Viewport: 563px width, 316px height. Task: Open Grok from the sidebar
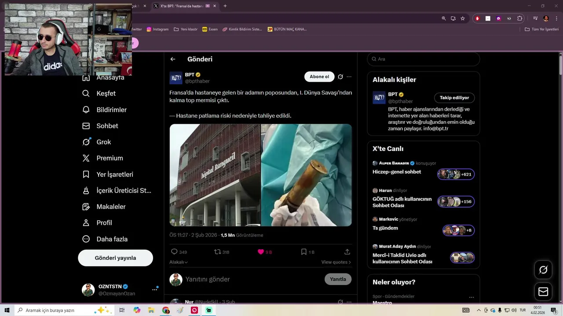(97, 142)
